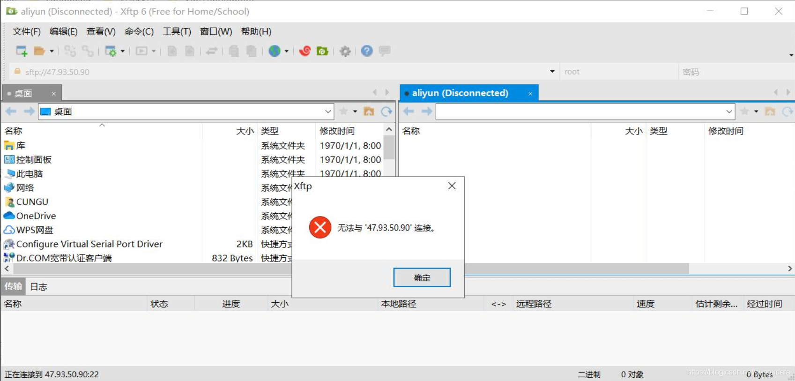Go back in the remote pane
Viewport: 795px width, 381px height.
[409, 111]
